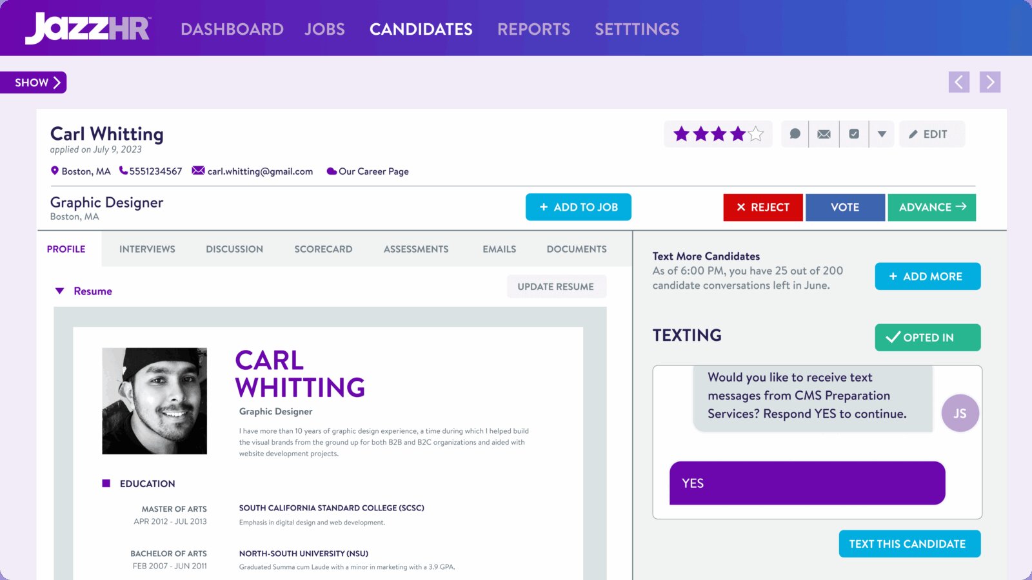1032x580 pixels.
Task: Click the candidate's email address
Action: tap(260, 171)
